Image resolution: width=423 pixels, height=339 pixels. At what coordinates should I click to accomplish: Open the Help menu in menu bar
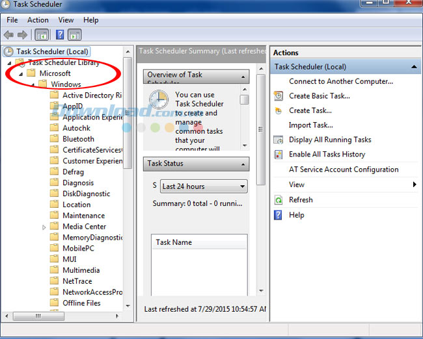point(91,20)
